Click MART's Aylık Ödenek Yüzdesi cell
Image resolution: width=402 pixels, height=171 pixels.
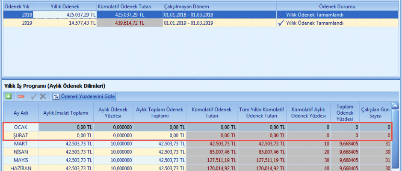click(113, 144)
